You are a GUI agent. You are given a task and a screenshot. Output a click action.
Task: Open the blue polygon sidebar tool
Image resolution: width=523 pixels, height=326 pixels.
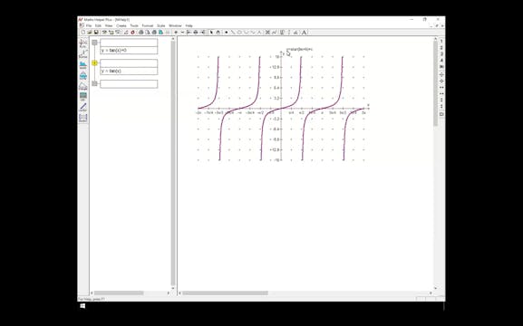point(83,75)
